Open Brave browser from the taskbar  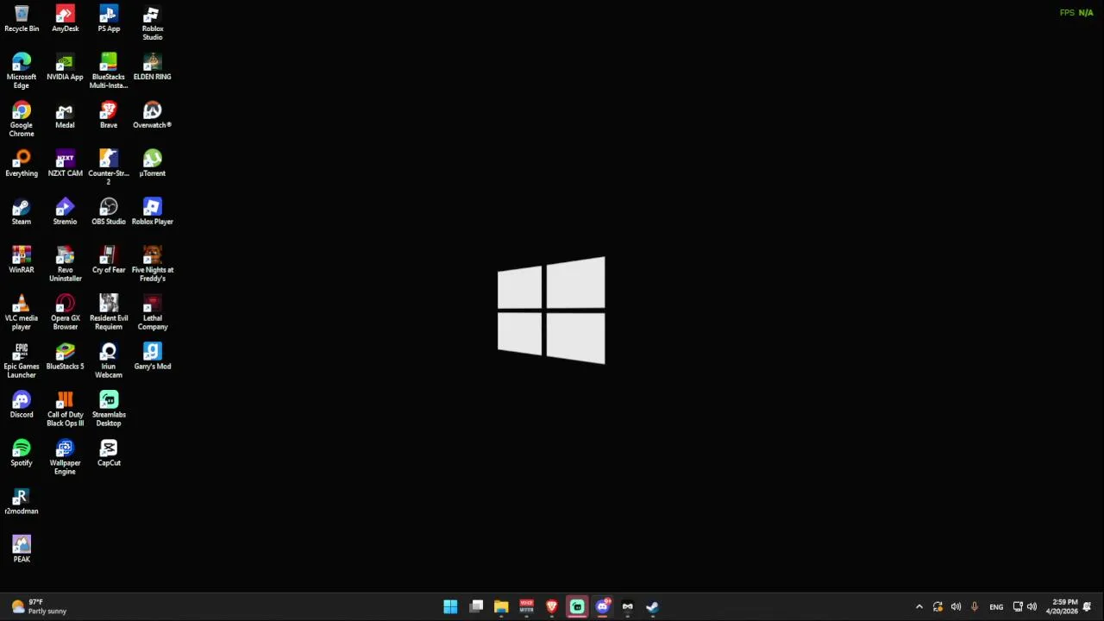pyautogui.click(x=551, y=607)
